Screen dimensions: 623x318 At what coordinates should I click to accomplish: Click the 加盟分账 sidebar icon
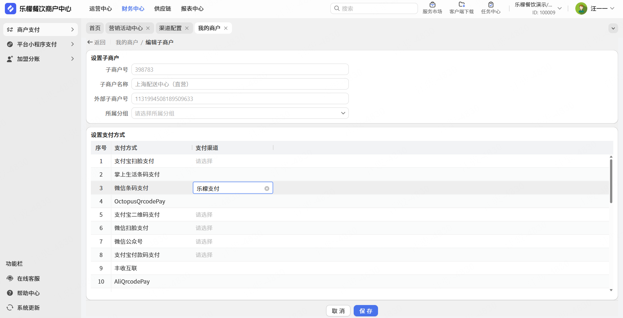(10, 59)
